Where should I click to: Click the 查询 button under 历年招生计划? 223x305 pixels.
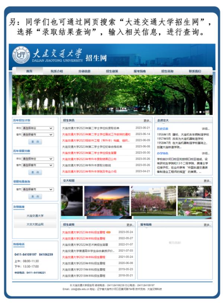(35, 142)
